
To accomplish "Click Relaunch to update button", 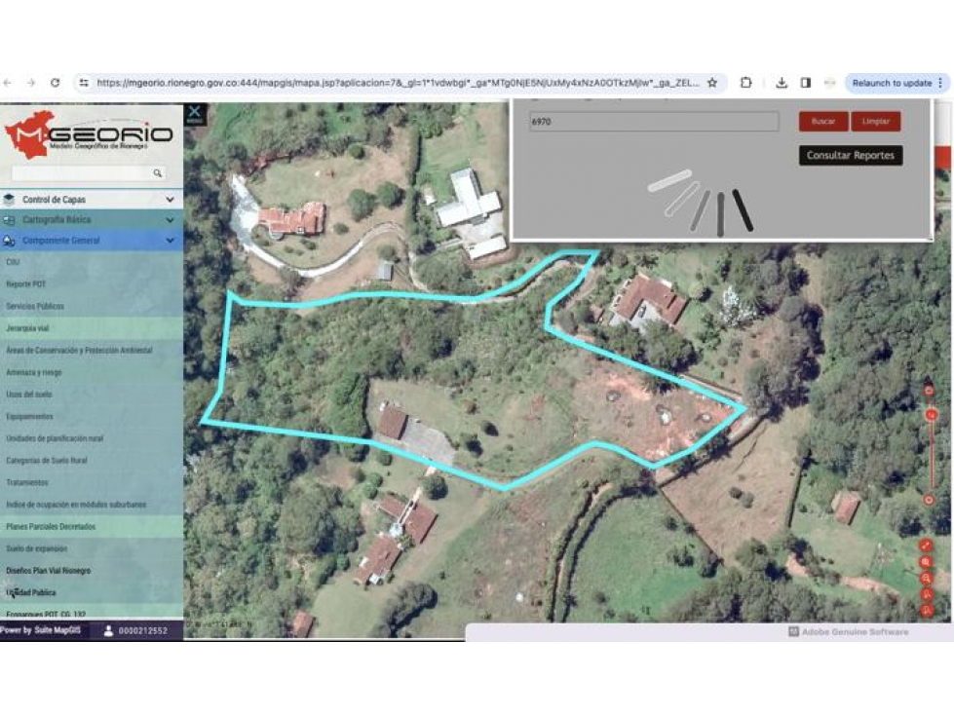I will click(892, 83).
